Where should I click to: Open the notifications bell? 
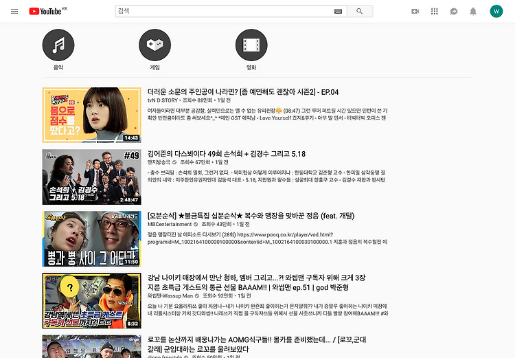(473, 12)
